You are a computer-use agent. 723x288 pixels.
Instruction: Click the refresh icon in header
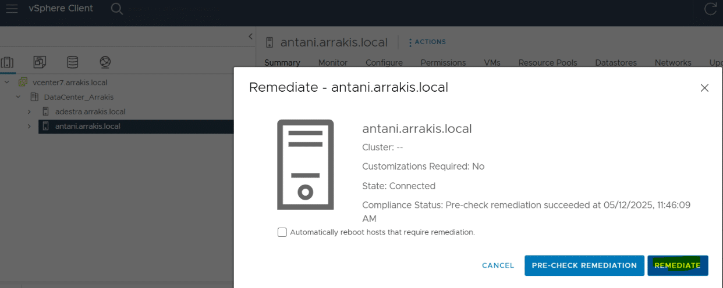point(710,9)
